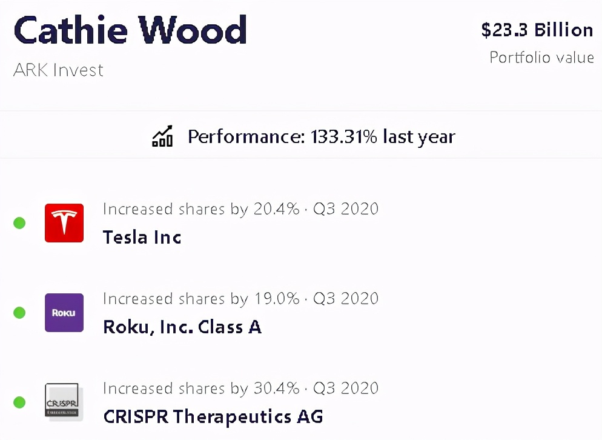Screen dimensions: 602x440
Task: Open the Tesla Inc holding
Action: point(142,237)
